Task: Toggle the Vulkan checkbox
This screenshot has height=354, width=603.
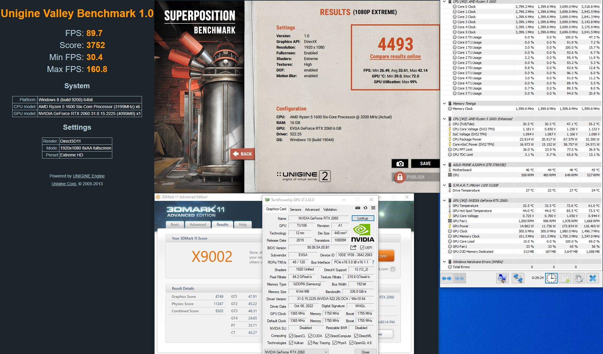Action: (291, 343)
